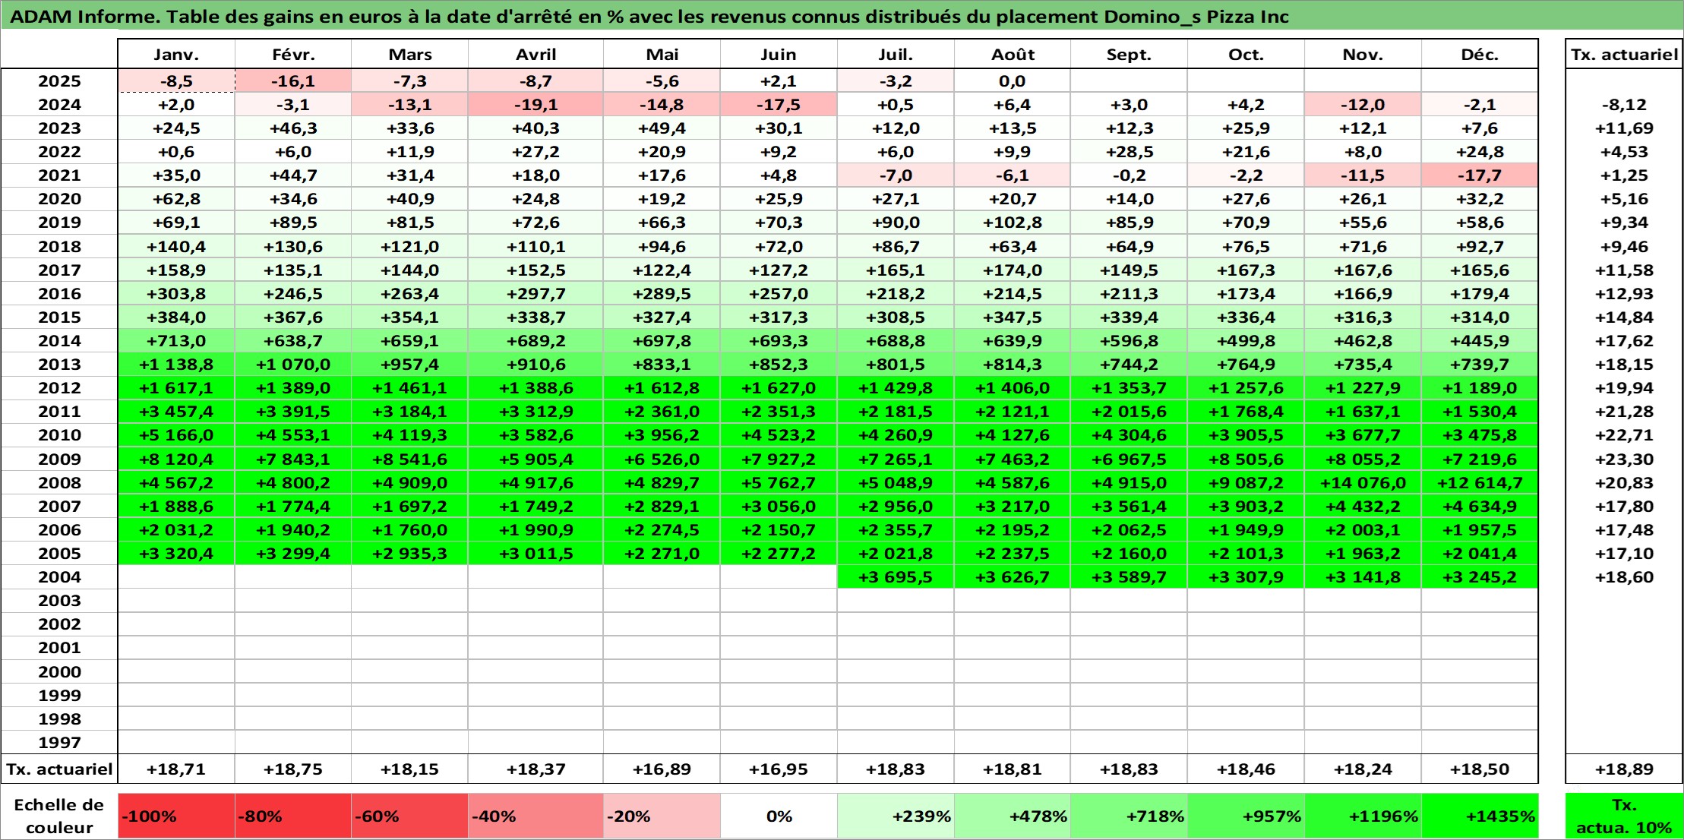Select the 2025 Août cell showing 0,0
Screen dimensions: 1684x840
[x=1013, y=81]
